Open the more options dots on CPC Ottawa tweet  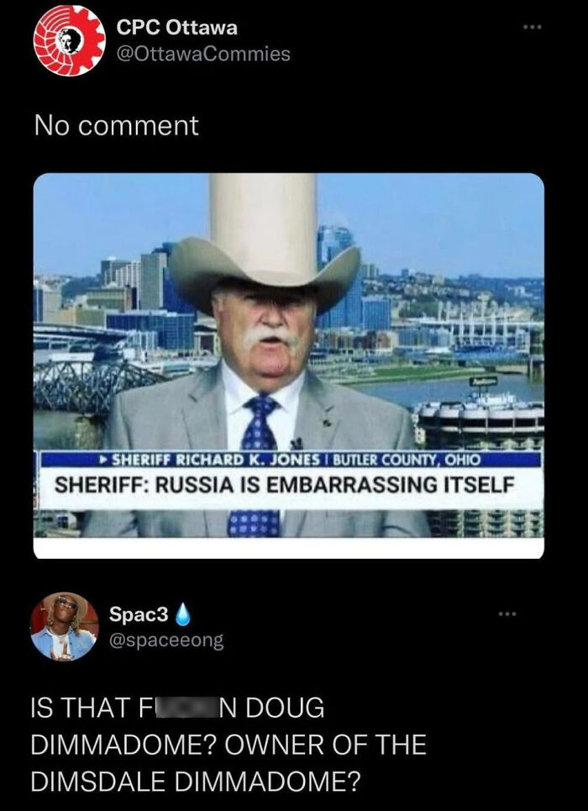click(x=533, y=27)
